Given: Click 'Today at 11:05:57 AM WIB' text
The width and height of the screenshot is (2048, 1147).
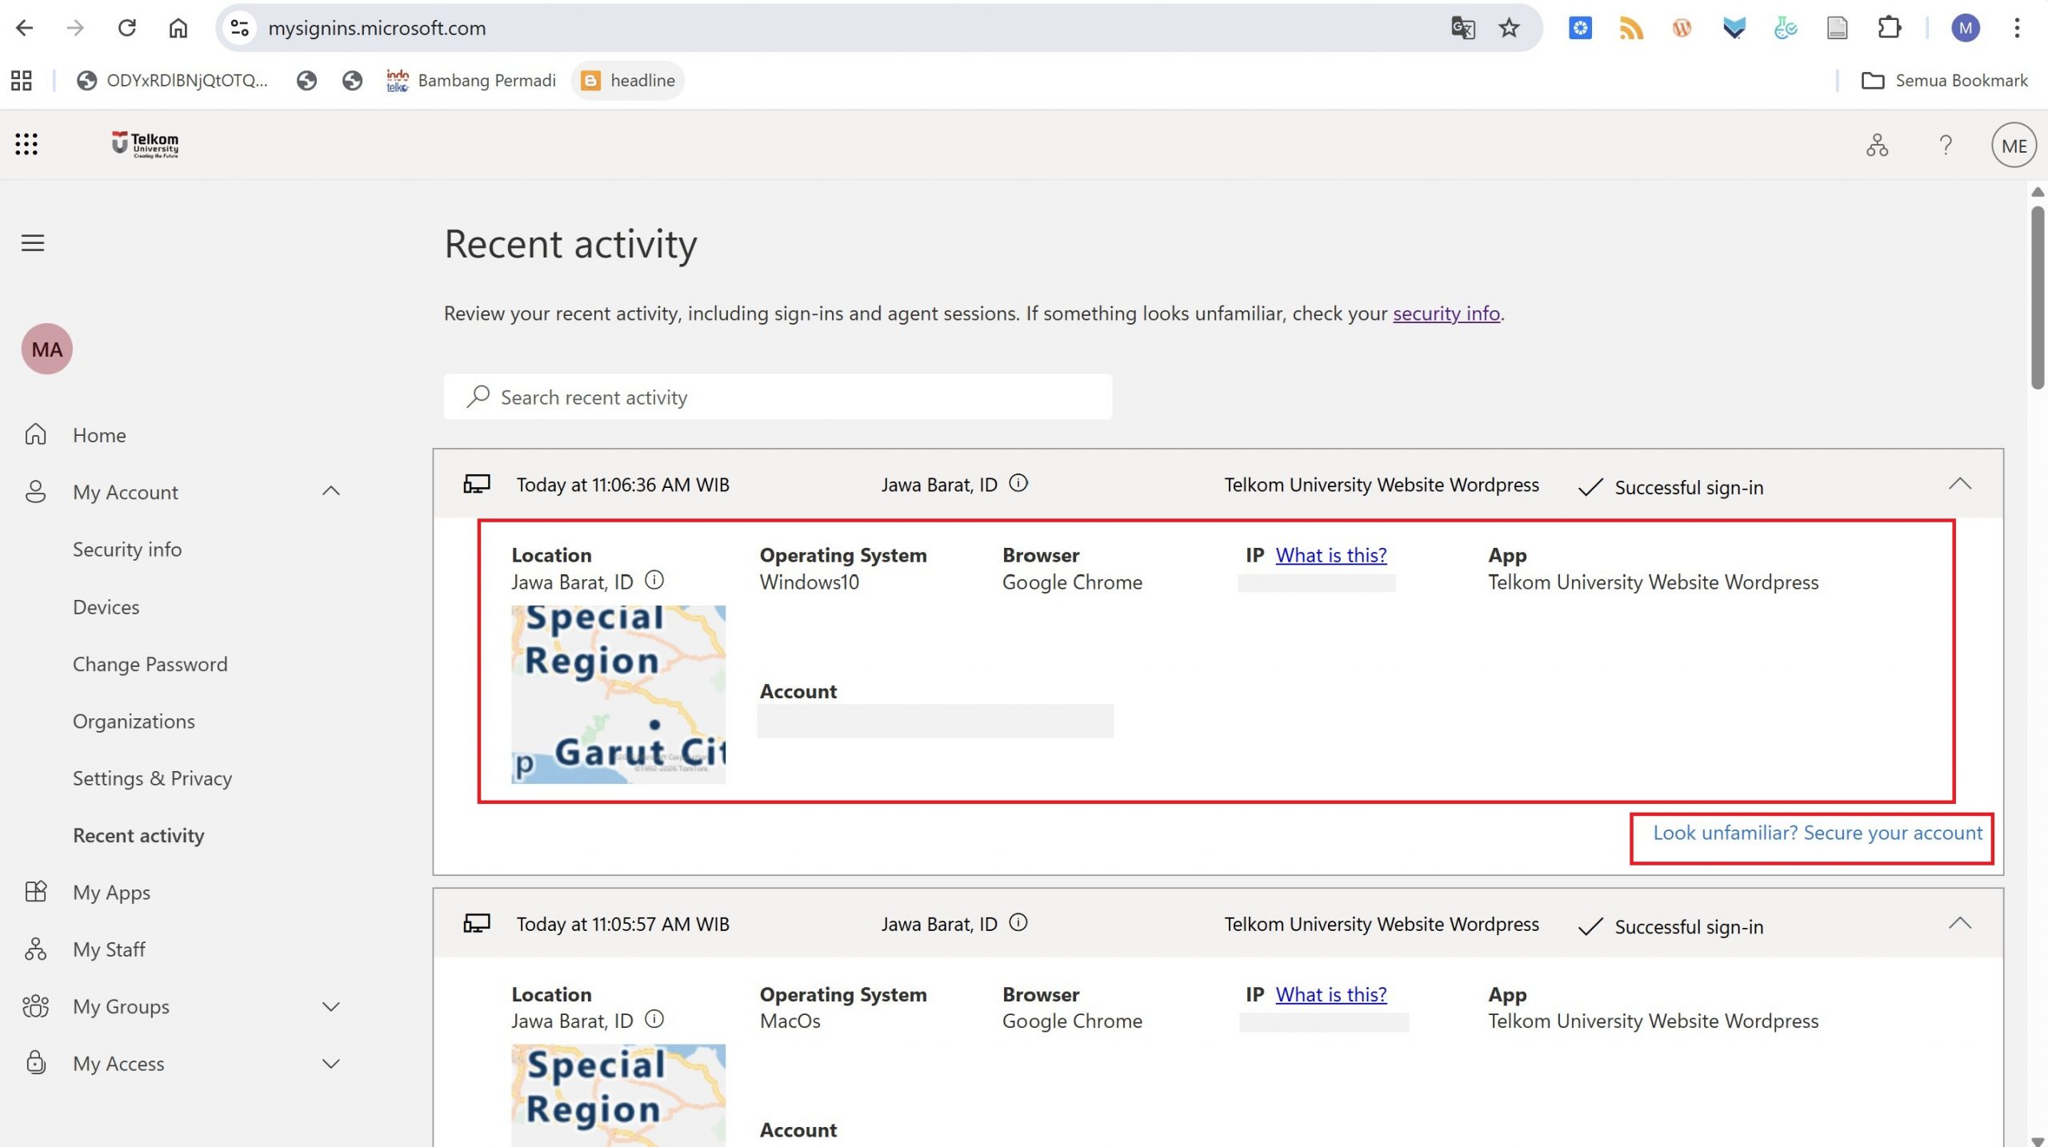Looking at the screenshot, I should click(622, 924).
